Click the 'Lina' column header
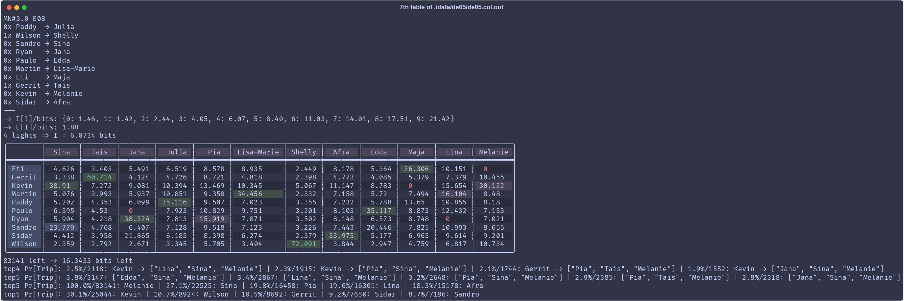 tap(454, 152)
